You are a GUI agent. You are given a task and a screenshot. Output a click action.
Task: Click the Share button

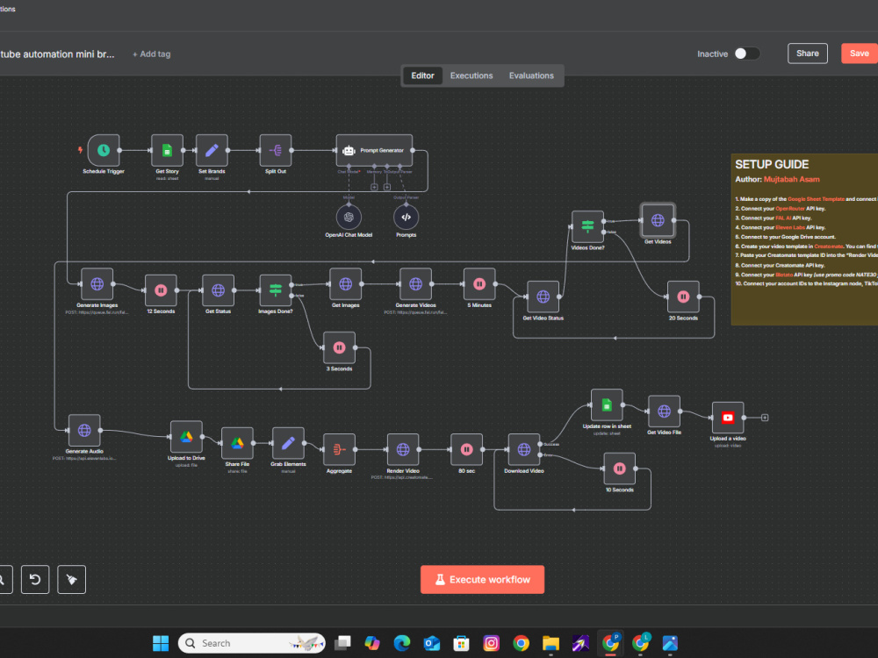point(808,54)
